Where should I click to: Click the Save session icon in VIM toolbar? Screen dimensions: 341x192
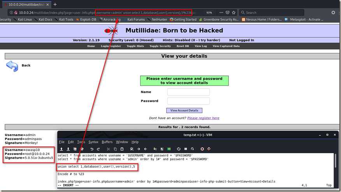click(x=162, y=149)
